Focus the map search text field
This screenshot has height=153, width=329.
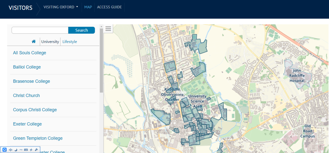40,30
